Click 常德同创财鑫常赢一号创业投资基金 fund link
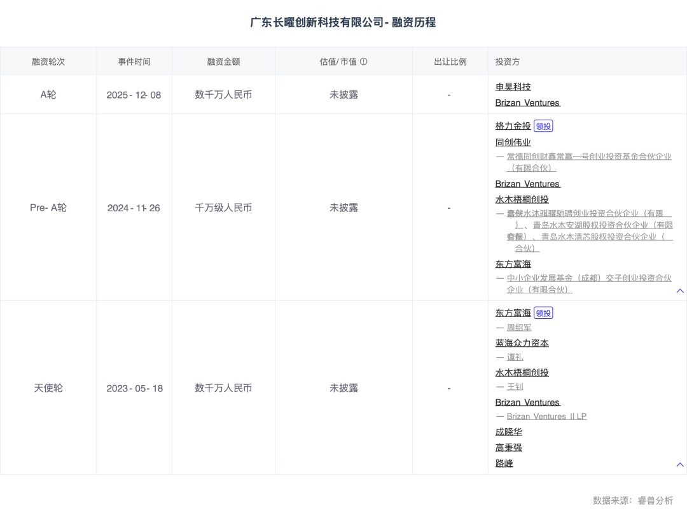The height and width of the screenshot is (525, 687). 587,156
